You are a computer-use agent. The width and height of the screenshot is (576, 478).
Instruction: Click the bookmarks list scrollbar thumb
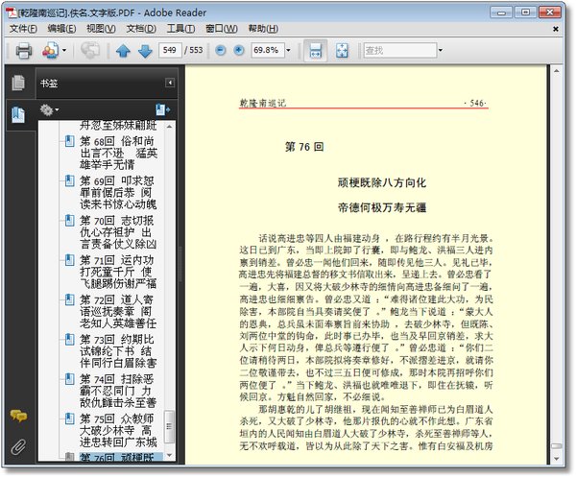coord(169,427)
